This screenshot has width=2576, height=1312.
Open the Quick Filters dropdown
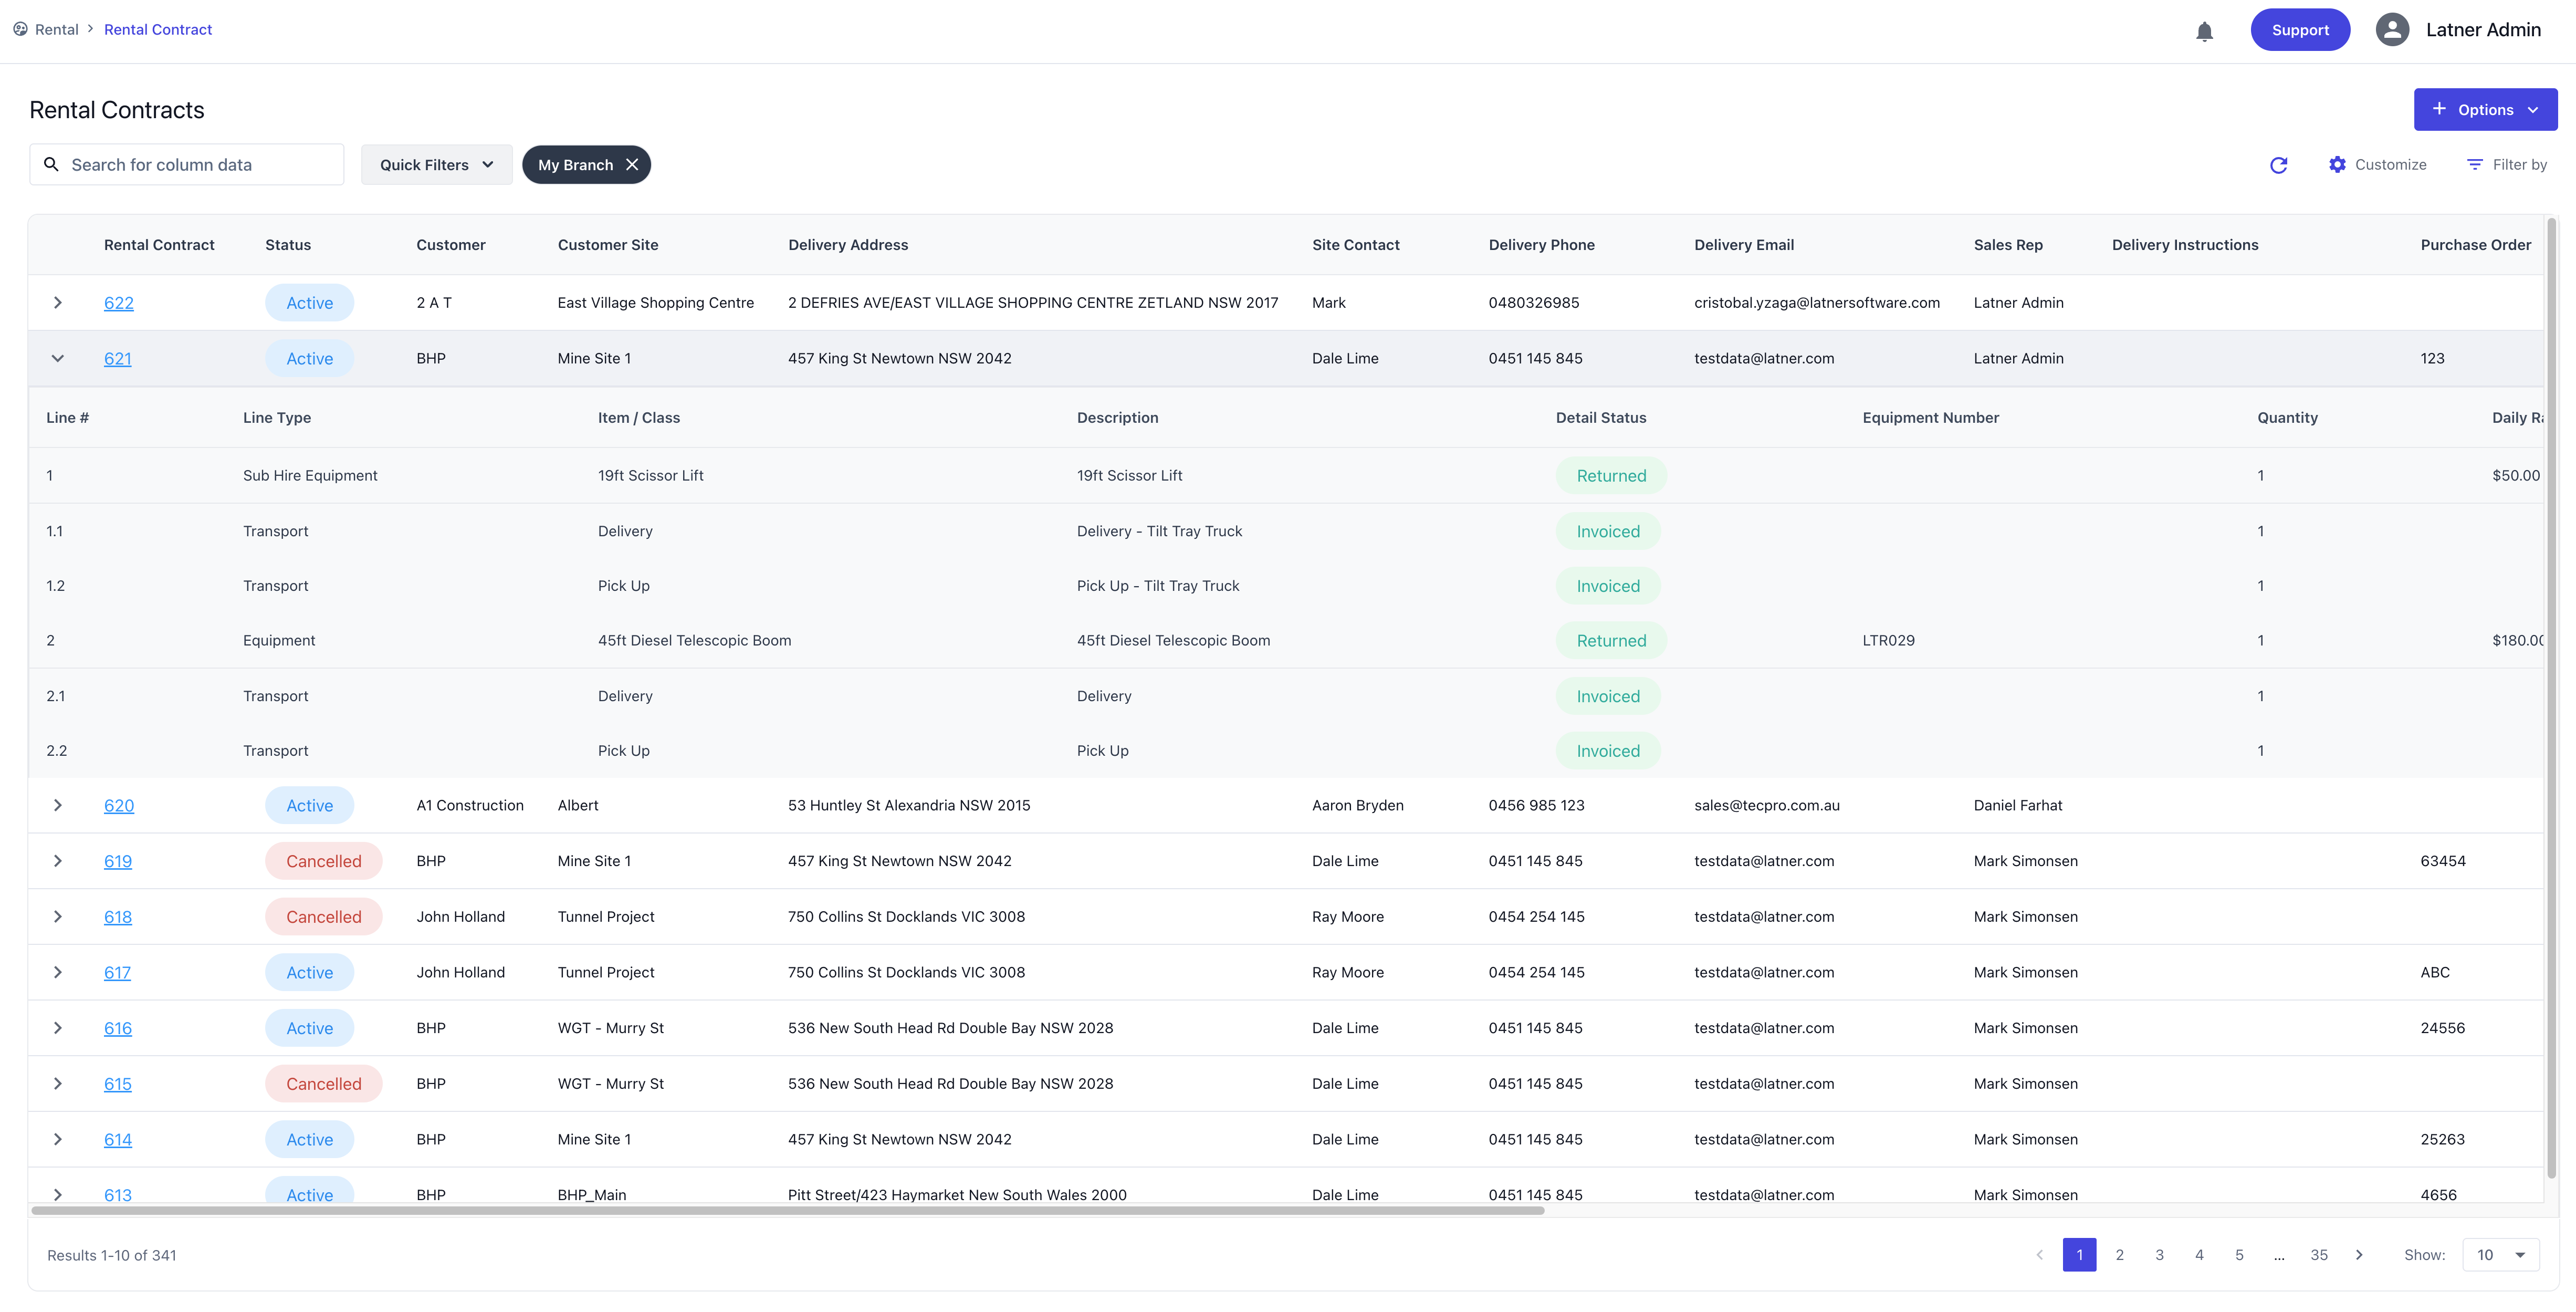click(x=436, y=165)
